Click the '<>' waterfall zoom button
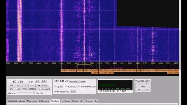Viewport: 187px width, 105px height. [x=147, y=90]
